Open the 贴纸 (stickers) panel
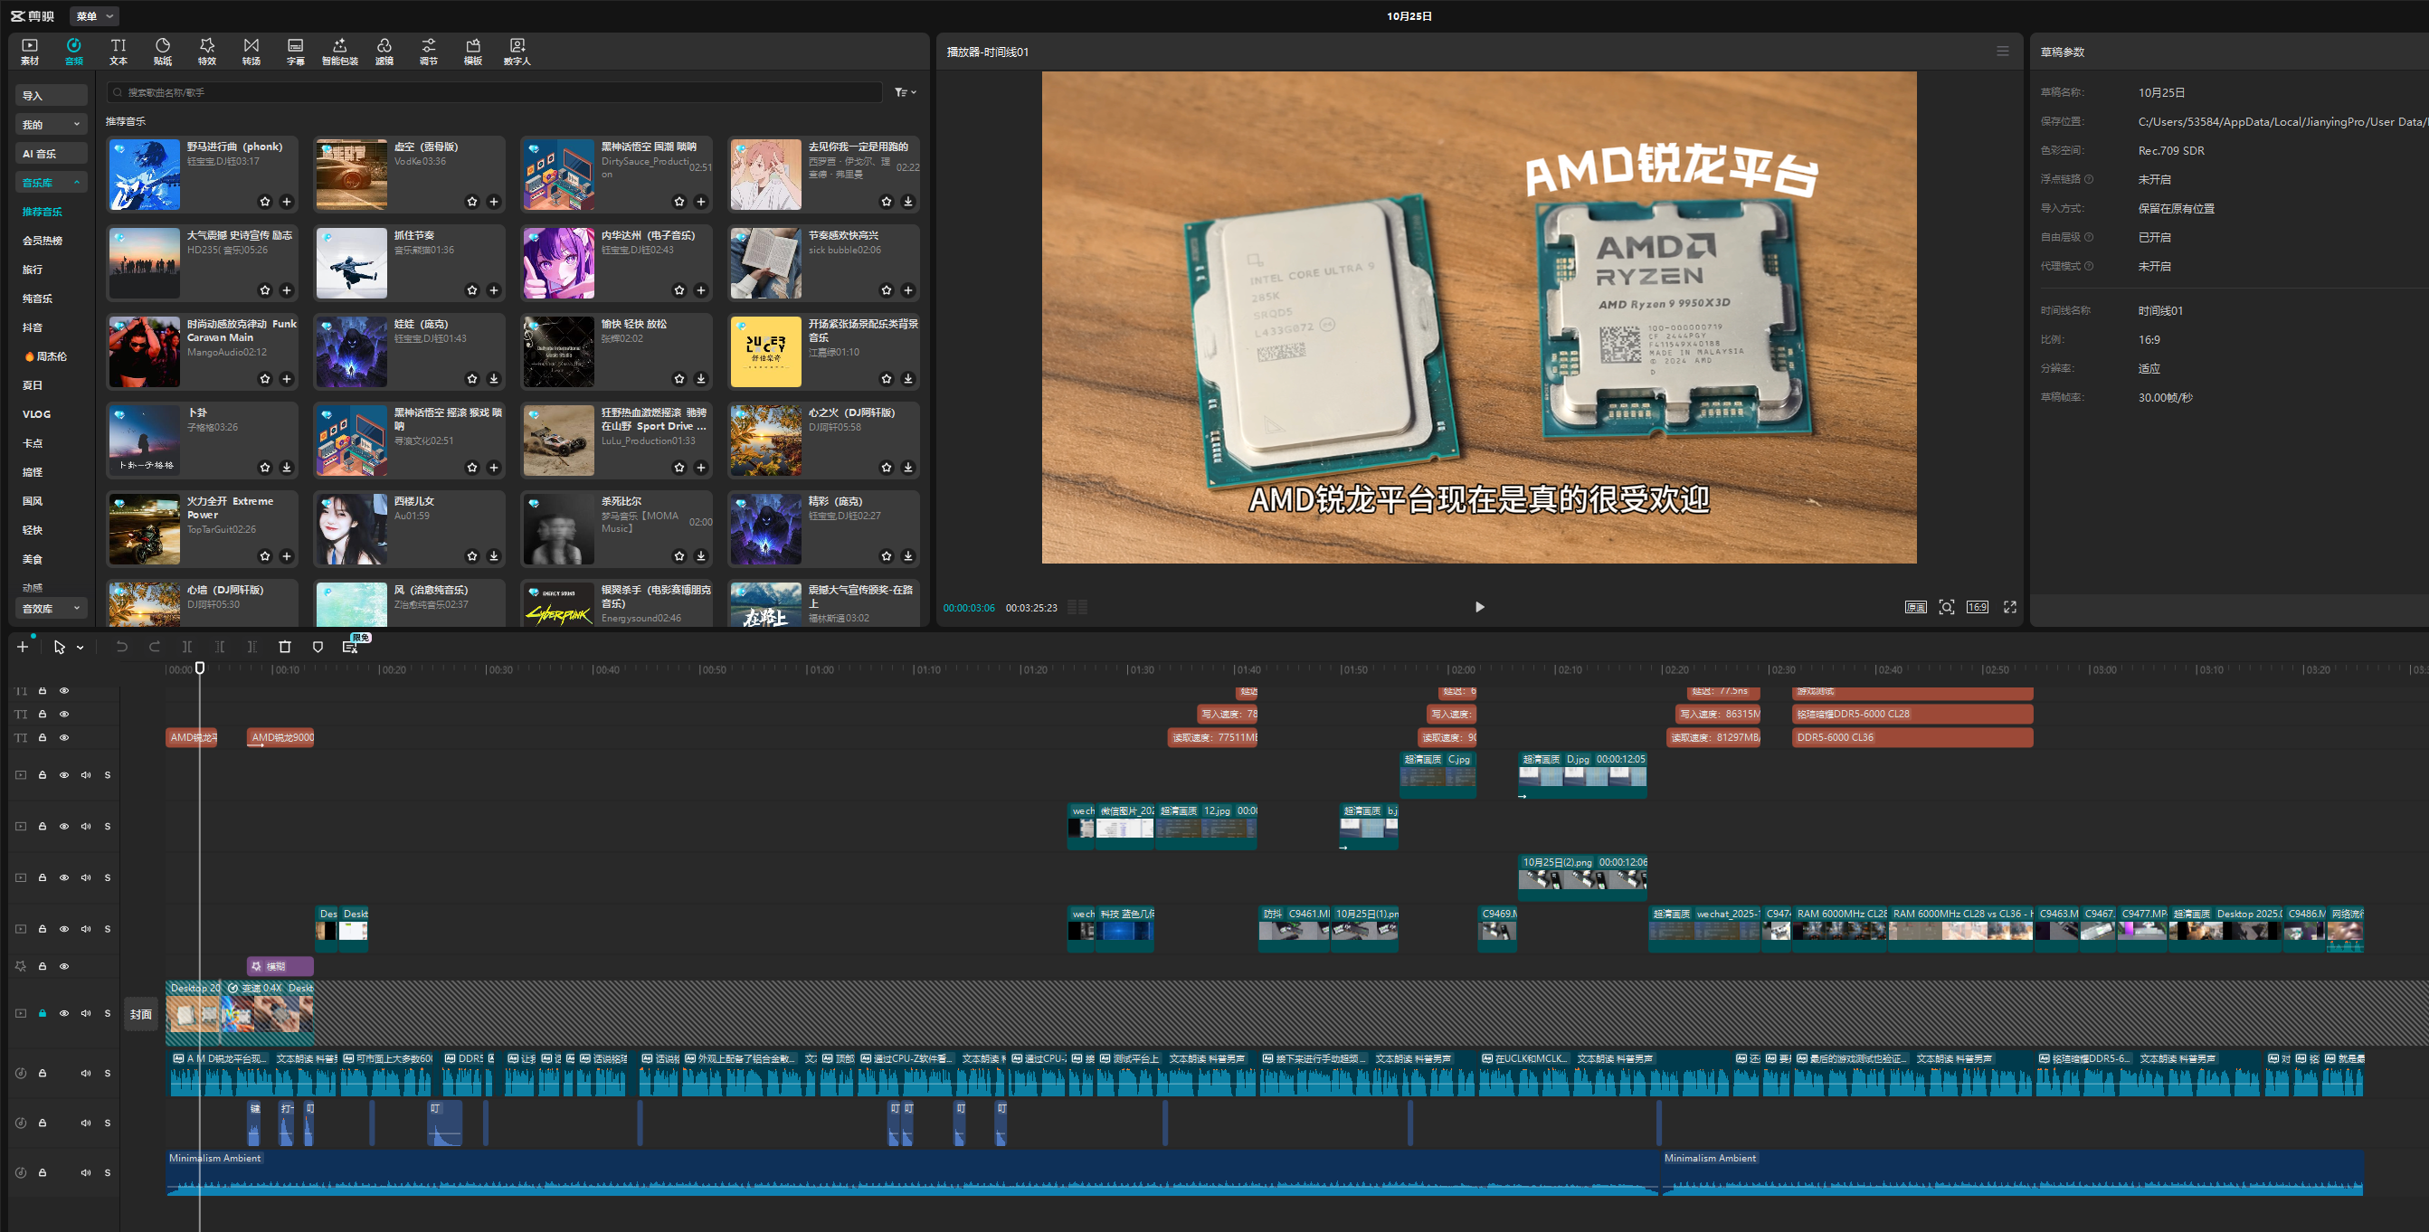Viewport: 2429px width, 1232px height. click(162, 51)
